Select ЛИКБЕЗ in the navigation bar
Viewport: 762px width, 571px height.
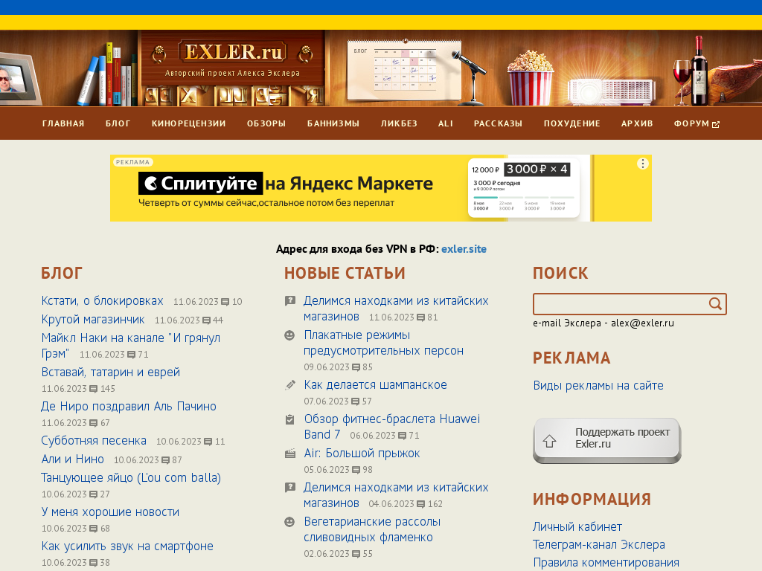[399, 124]
